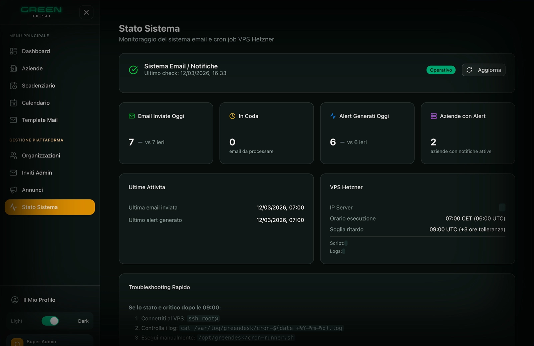Click the refresh icon inside the Aggiorna button
The height and width of the screenshot is (346, 534).
click(470, 70)
